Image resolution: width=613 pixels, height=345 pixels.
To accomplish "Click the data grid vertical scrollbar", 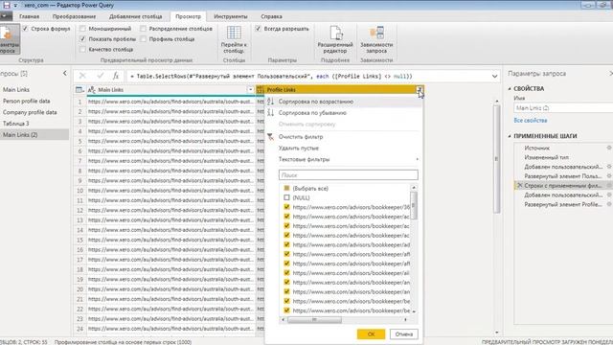I will pyautogui.click(x=496, y=159).
